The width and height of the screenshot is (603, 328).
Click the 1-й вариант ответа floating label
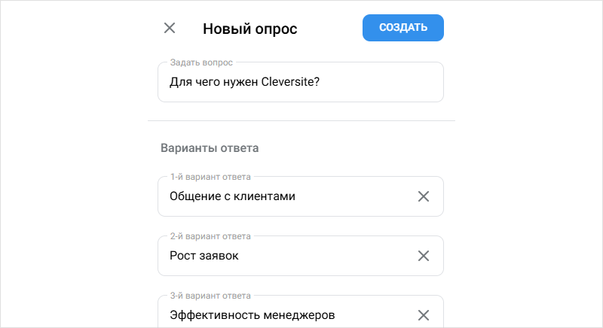210,177
